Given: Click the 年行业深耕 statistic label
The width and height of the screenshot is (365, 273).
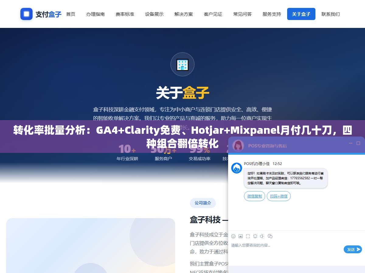Looking at the screenshot, I should click(x=127, y=159).
